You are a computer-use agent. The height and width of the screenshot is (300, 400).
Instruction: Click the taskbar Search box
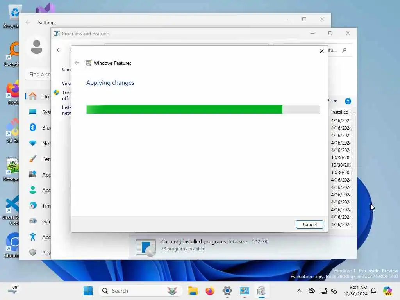[140, 291]
